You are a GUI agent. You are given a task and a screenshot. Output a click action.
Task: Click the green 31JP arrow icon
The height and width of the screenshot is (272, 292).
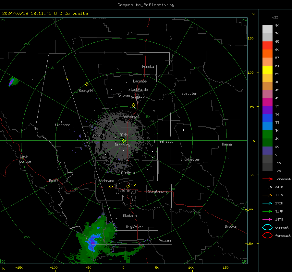[x=267, y=211]
